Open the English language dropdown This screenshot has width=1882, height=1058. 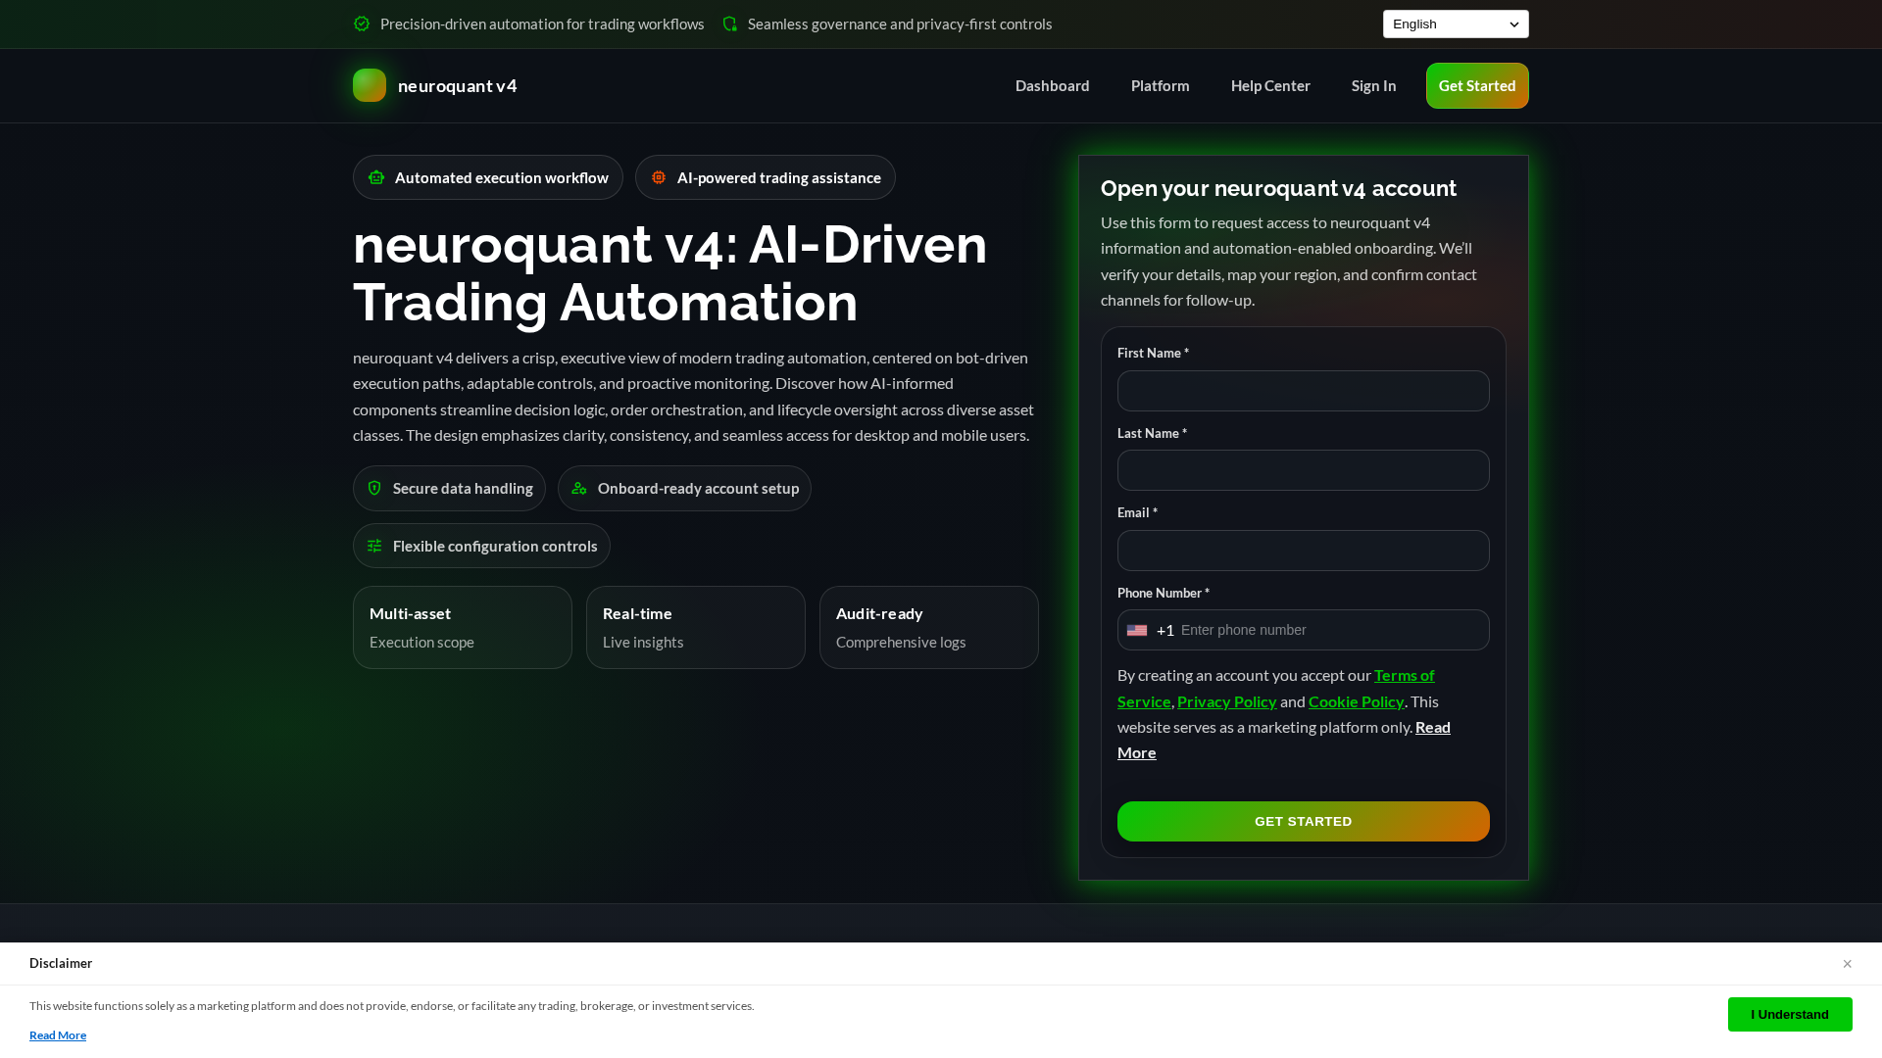click(1456, 24)
